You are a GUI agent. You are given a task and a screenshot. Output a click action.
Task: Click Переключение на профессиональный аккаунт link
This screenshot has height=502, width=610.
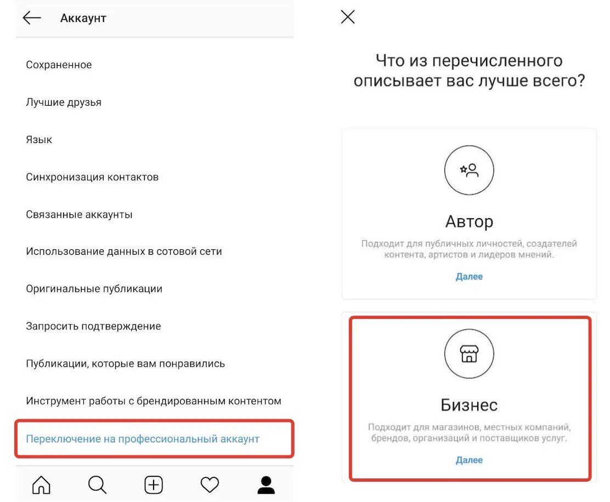click(143, 438)
